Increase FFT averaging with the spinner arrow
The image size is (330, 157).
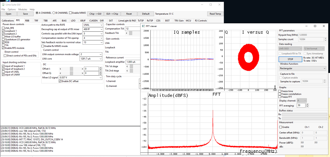(307, 104)
